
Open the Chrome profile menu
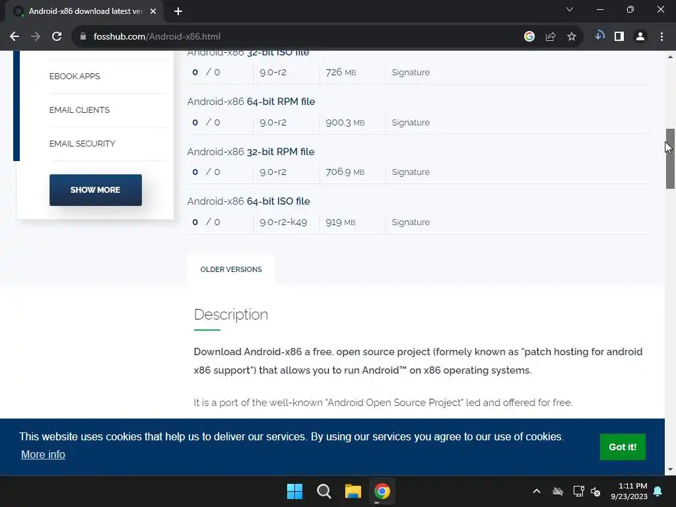(x=640, y=37)
